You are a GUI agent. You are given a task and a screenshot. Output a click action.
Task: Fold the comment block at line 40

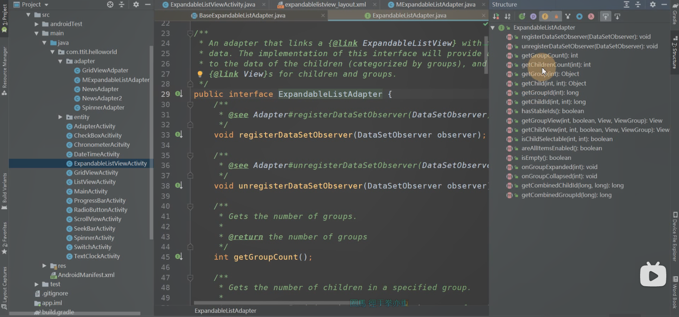pos(190,206)
